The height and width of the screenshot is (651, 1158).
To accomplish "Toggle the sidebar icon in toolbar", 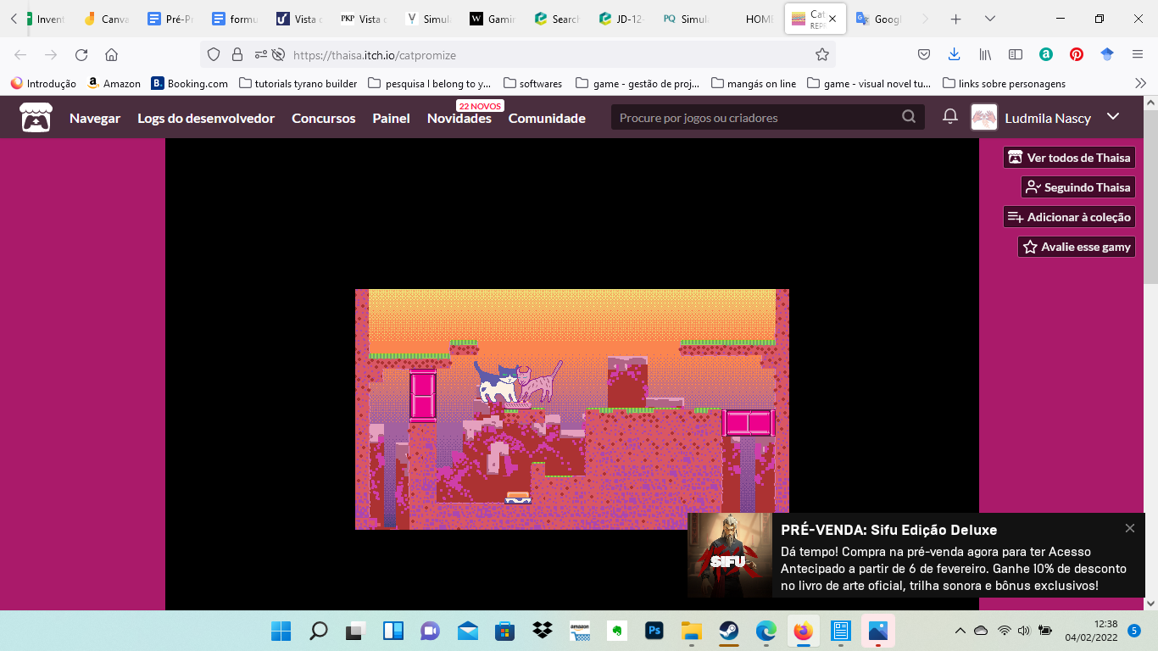I will pyautogui.click(x=1016, y=54).
